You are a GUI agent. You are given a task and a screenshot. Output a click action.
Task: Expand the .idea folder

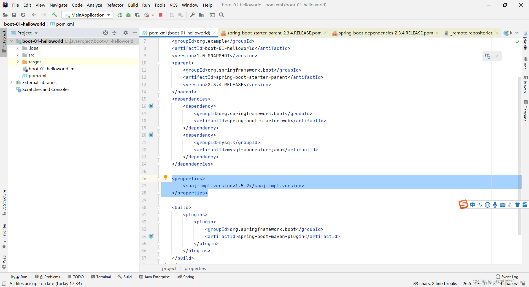pyautogui.click(x=18, y=48)
